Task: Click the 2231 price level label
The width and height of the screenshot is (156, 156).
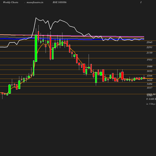Action: pos(149,47)
